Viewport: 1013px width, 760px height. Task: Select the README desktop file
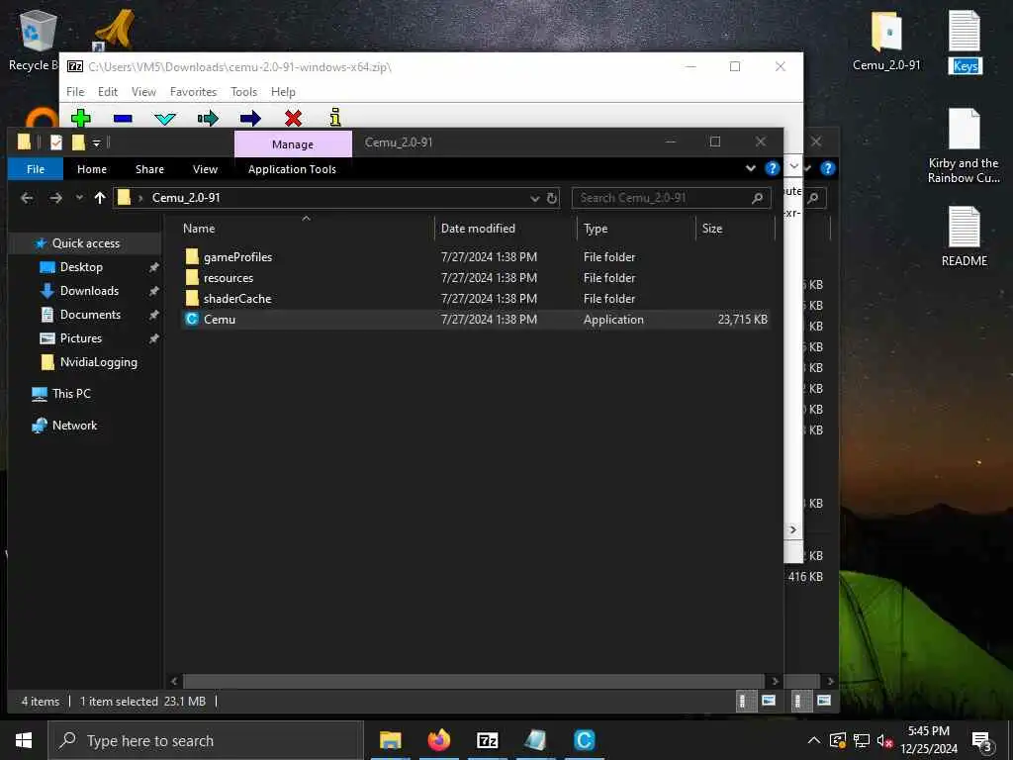[x=964, y=237]
